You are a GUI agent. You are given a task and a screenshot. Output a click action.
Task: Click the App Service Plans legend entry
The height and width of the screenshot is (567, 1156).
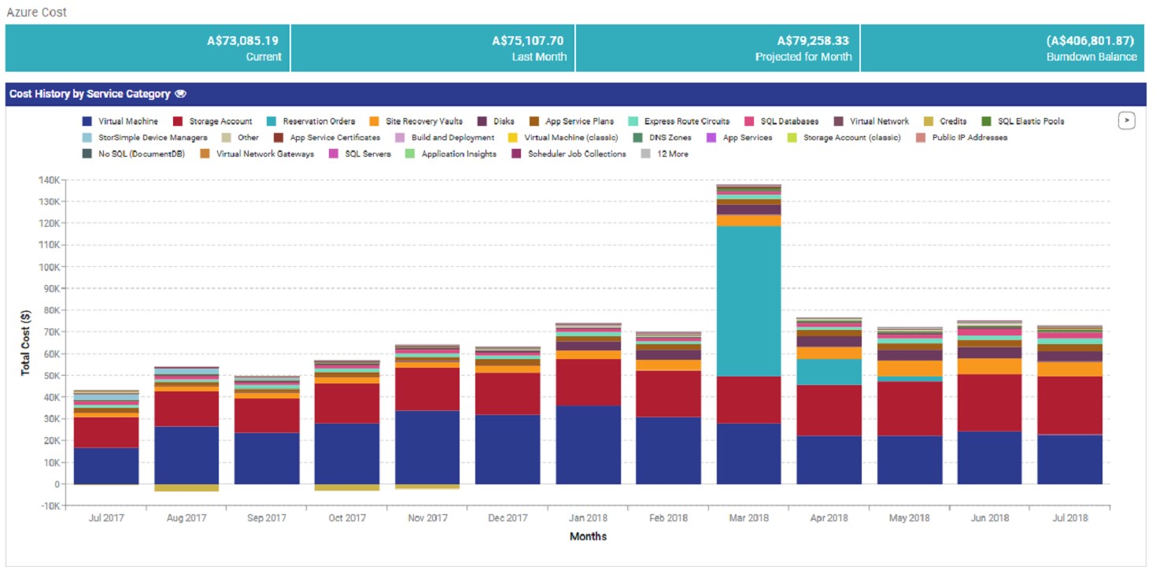click(x=571, y=121)
